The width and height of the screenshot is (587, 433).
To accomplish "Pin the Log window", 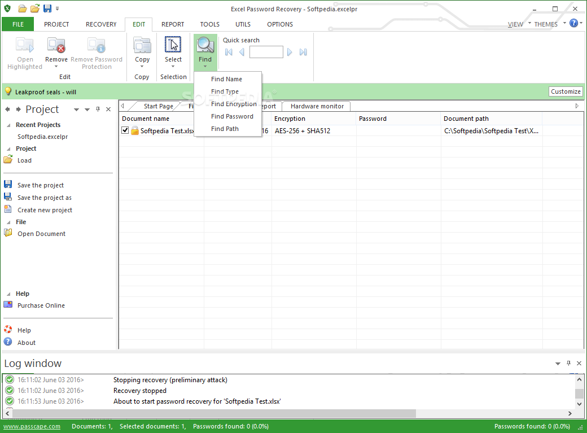I will click(x=569, y=363).
